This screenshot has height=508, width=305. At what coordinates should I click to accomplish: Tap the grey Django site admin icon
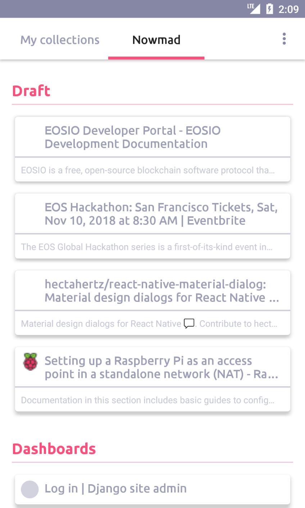click(30, 489)
